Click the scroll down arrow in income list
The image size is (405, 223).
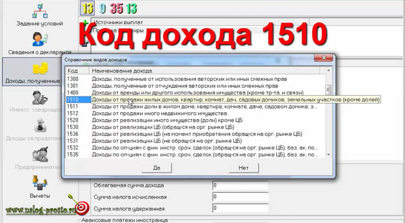pyautogui.click(x=329, y=154)
